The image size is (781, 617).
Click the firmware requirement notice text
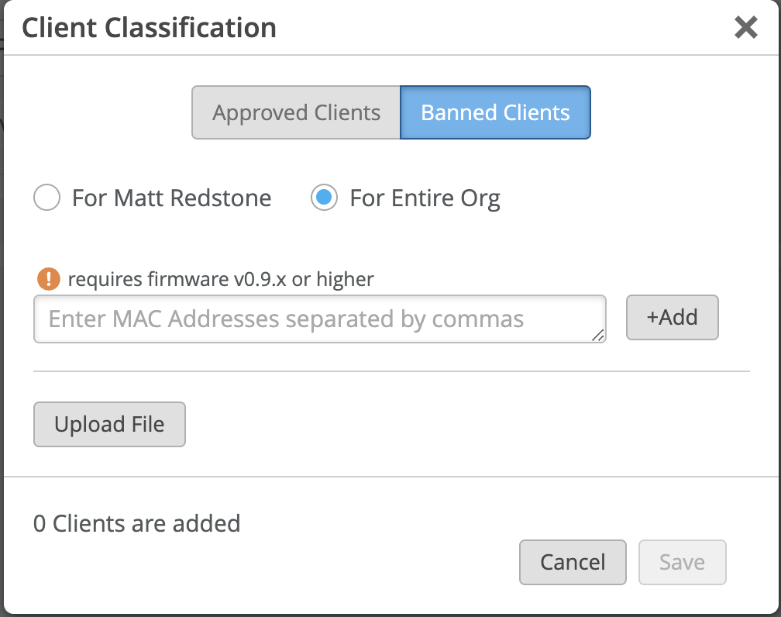tap(221, 279)
